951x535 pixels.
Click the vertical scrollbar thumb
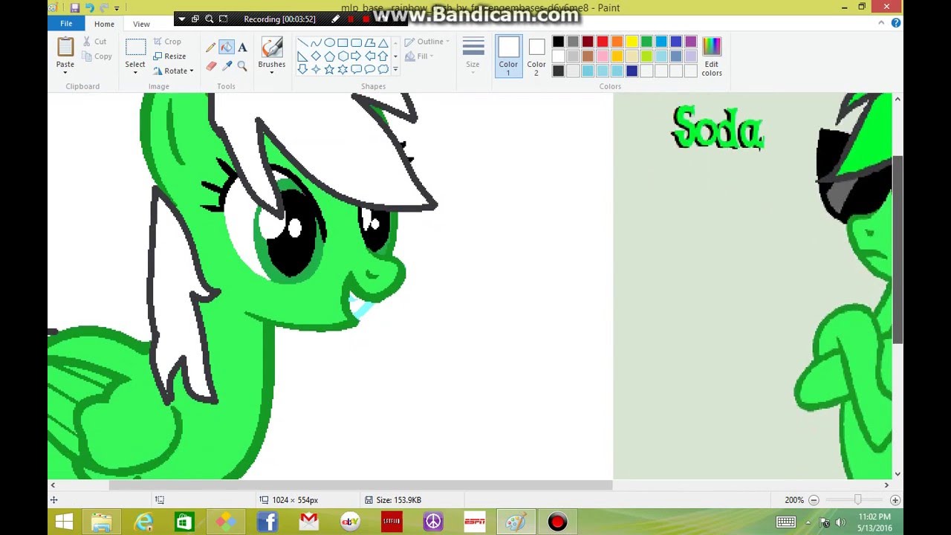(x=898, y=250)
